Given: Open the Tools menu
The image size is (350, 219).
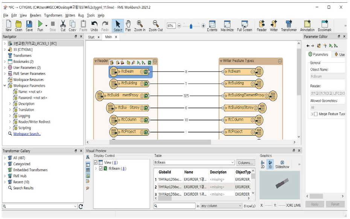Looking at the screenshot, I should coord(91,15).
